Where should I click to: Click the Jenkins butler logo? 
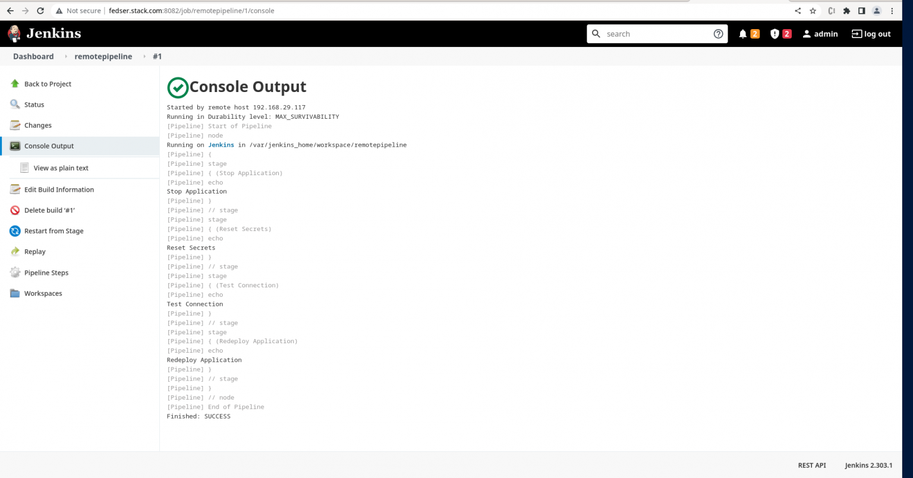pos(13,33)
